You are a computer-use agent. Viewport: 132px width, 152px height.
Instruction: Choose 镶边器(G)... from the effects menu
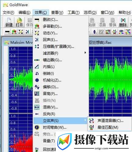click(61, 60)
